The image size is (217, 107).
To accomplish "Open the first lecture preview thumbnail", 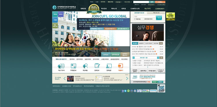I will [x=70, y=79].
